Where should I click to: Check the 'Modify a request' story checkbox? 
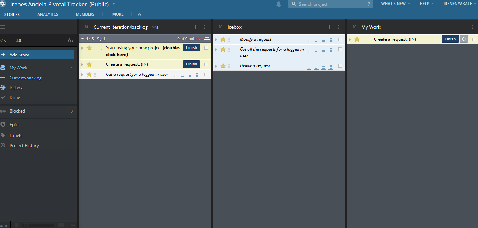pyautogui.click(x=341, y=39)
